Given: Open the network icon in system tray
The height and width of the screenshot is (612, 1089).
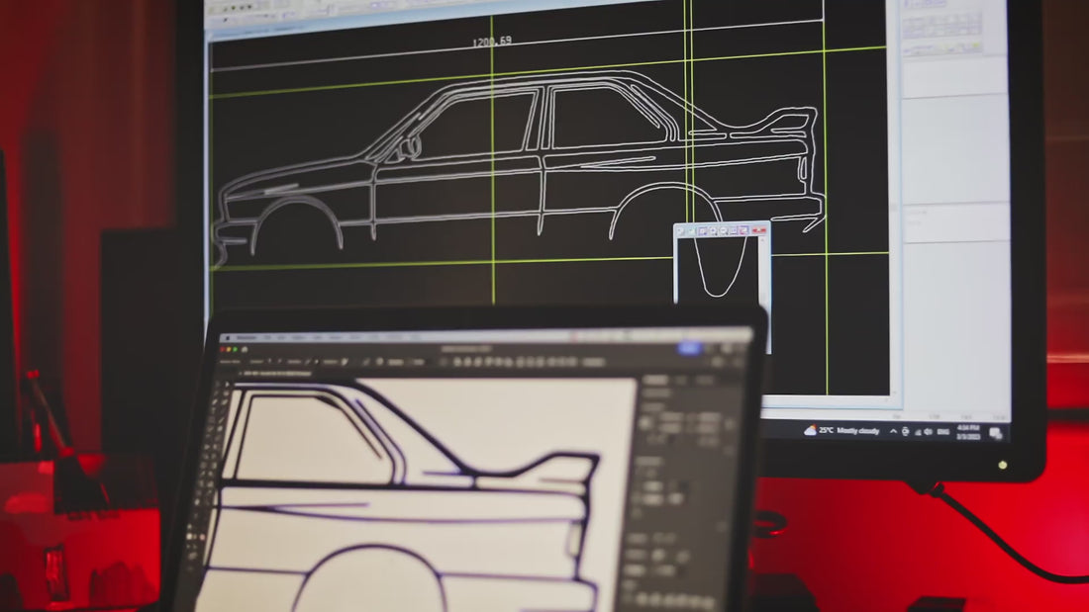Looking at the screenshot, I should [x=916, y=432].
